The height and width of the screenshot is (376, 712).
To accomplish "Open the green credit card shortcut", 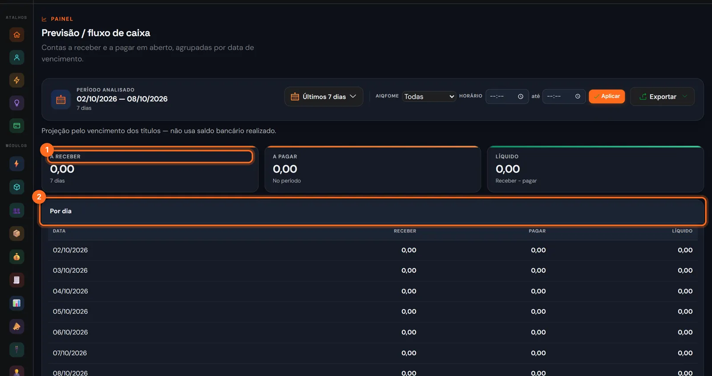I will point(17,126).
